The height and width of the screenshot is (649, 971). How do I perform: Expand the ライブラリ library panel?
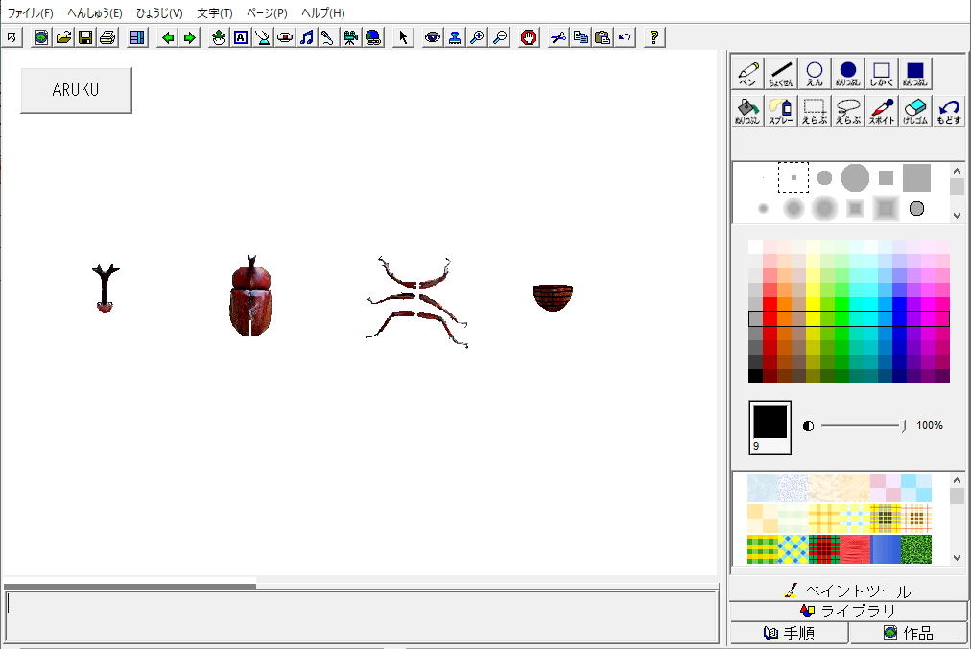(848, 612)
